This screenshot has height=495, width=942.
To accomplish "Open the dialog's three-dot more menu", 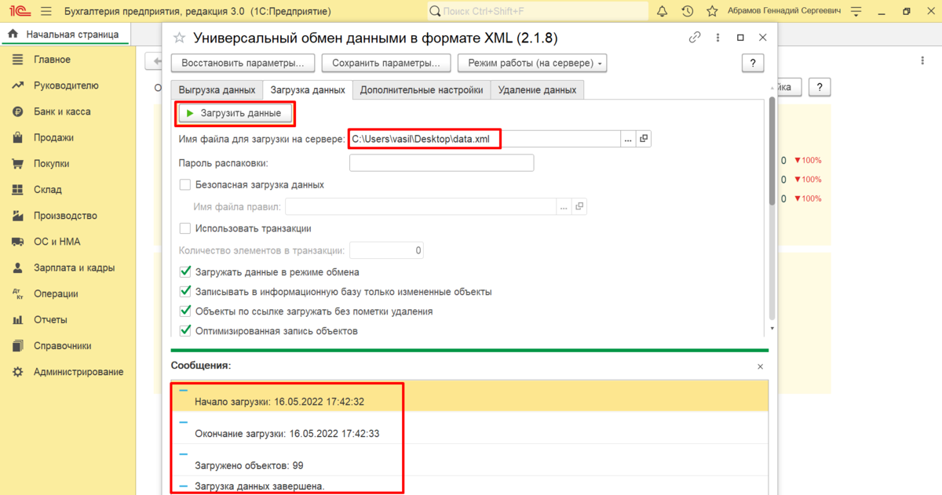I will coord(717,38).
